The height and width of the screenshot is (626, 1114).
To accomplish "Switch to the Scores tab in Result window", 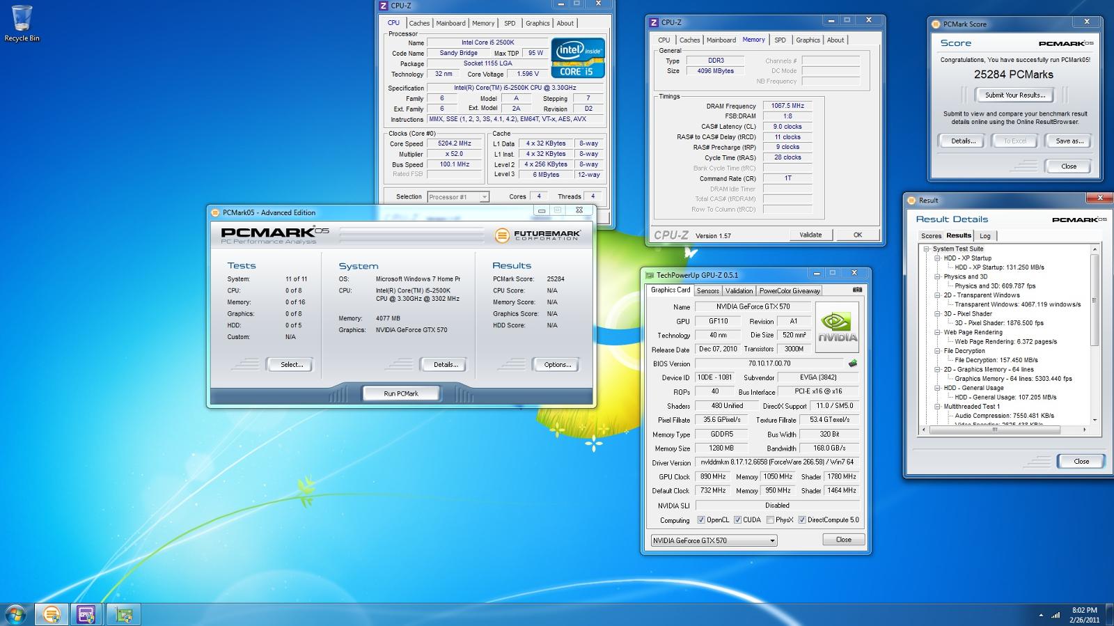I will click(x=931, y=236).
